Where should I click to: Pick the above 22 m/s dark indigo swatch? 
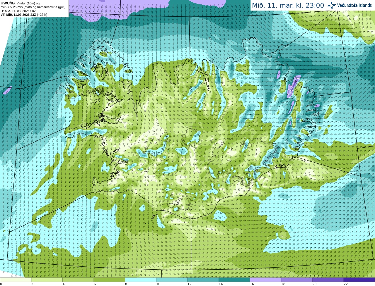tap(359, 280)
